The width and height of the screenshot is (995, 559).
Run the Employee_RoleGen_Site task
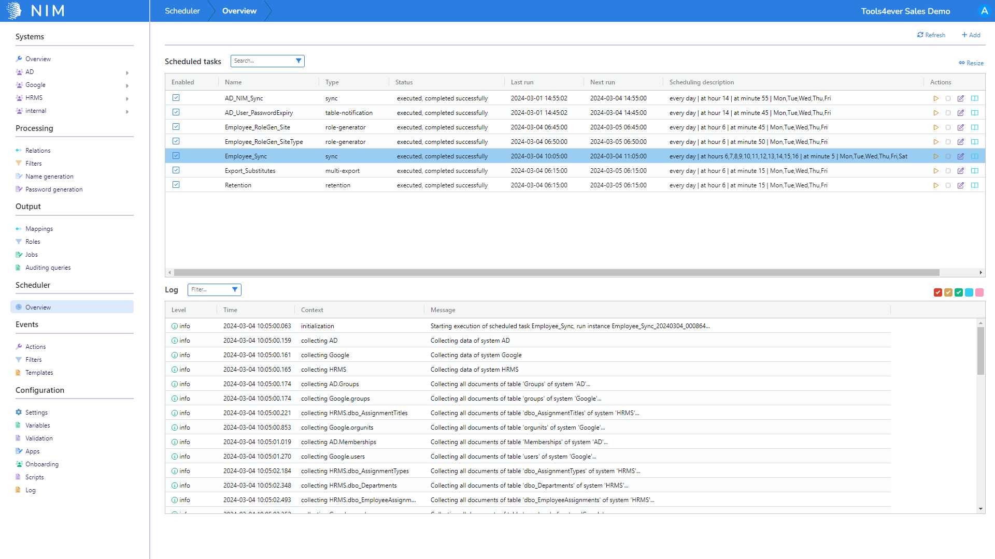point(936,127)
